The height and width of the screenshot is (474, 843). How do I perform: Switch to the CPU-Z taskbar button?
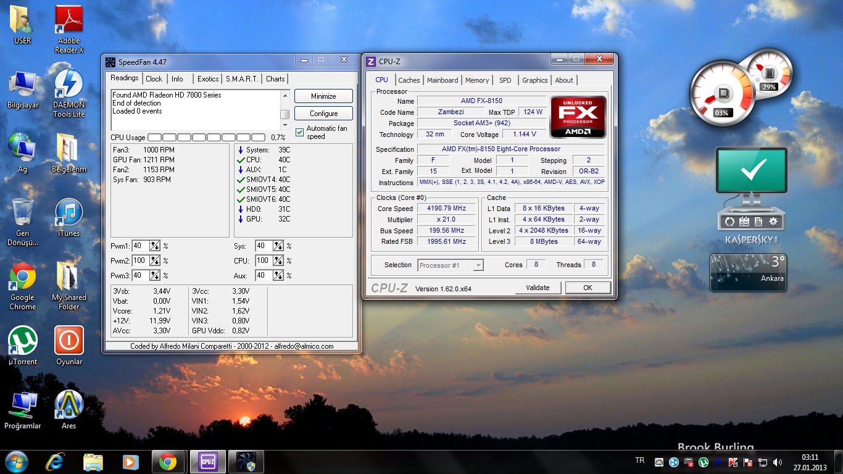point(207,462)
